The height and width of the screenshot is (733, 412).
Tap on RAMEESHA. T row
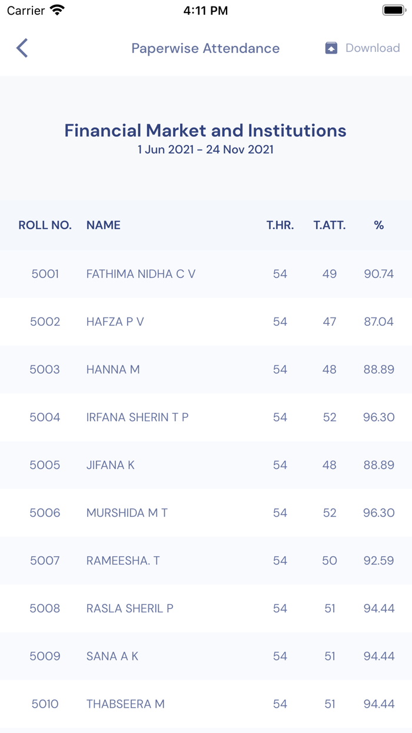[123, 560]
